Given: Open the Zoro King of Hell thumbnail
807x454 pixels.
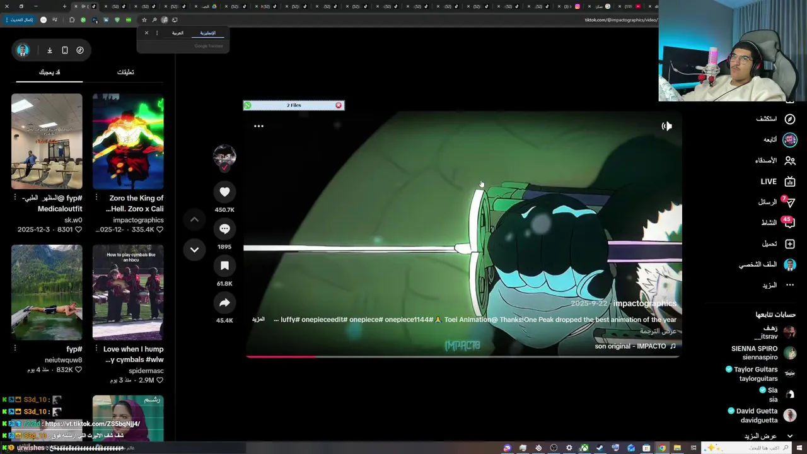Looking at the screenshot, I should pos(128,141).
